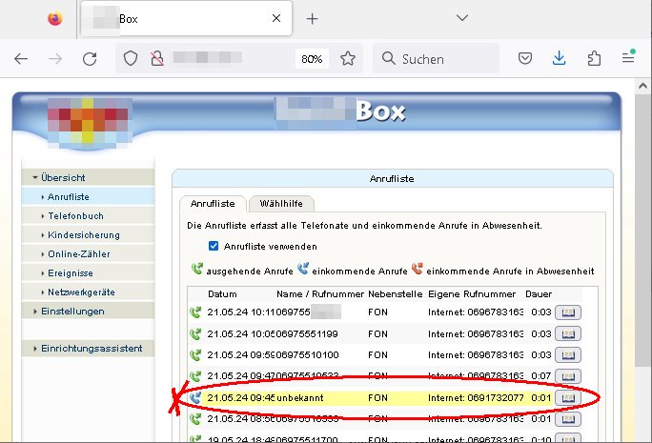Open the Firefox extensions puzzle icon
Viewport: 652px width, 443px height.
594,59
